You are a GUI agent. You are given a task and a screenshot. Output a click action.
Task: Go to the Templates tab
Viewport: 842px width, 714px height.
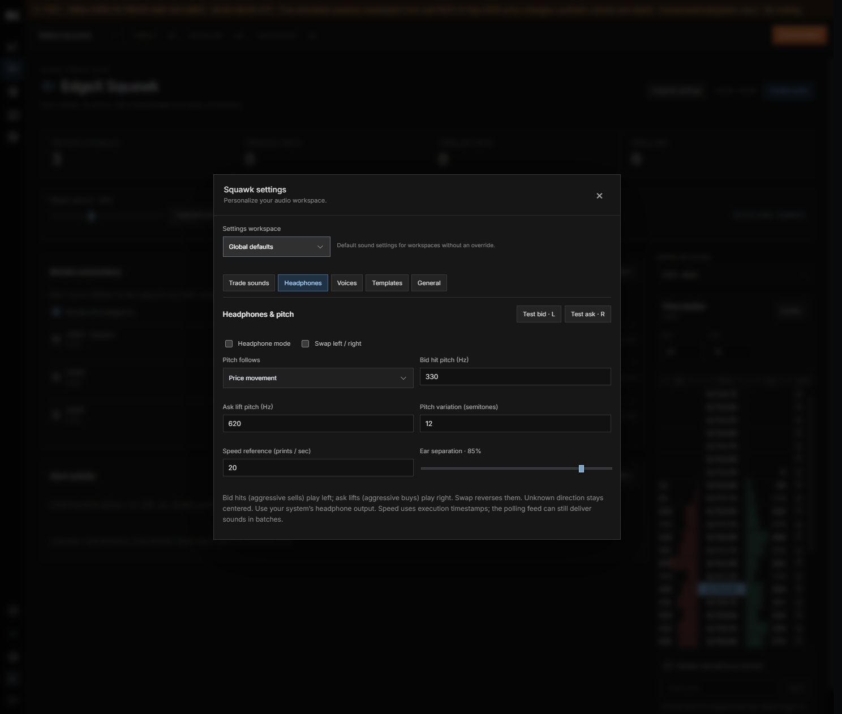coord(387,283)
